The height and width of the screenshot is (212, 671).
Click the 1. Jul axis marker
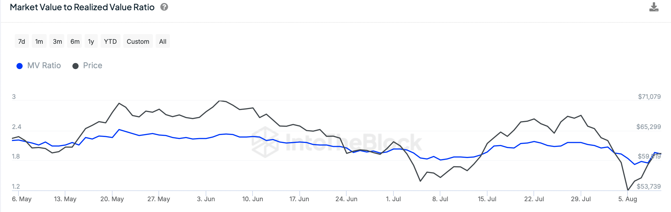[x=393, y=199]
